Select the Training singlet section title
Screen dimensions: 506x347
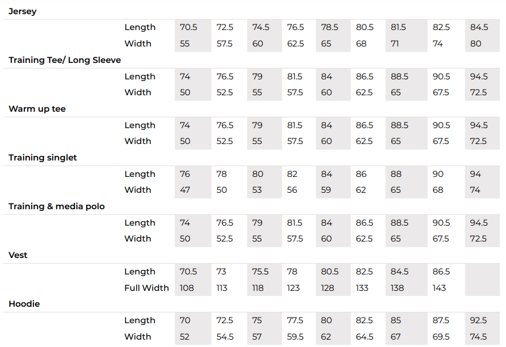tap(43, 158)
